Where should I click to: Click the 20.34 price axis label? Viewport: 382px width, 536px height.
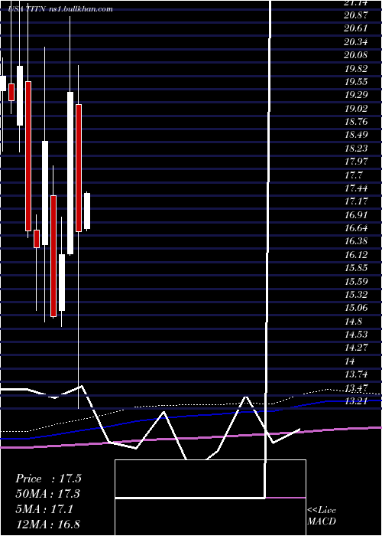(x=356, y=42)
